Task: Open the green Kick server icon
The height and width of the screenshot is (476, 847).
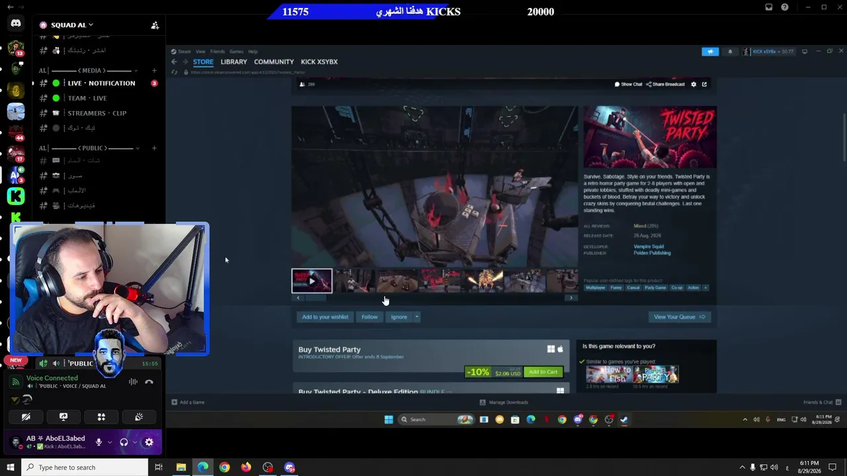Action: pyautogui.click(x=16, y=196)
